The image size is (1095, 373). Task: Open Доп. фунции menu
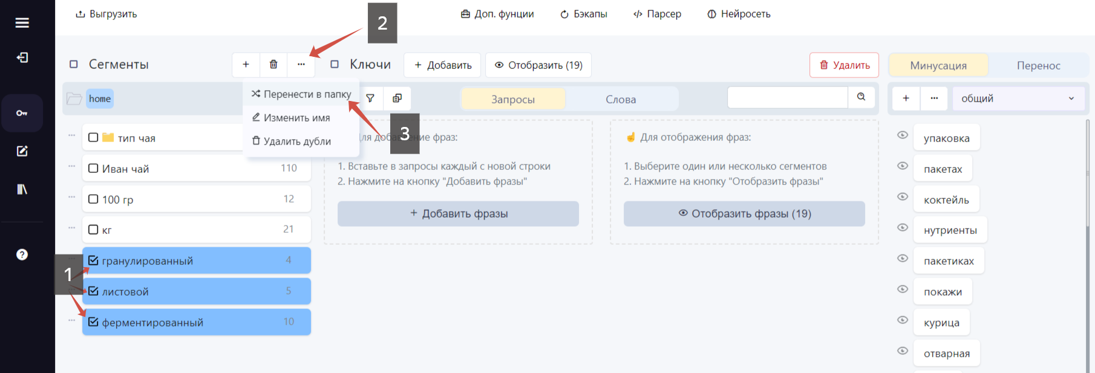pos(497,14)
